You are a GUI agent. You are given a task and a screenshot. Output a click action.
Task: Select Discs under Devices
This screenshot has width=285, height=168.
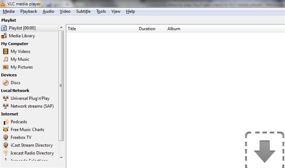click(x=15, y=83)
